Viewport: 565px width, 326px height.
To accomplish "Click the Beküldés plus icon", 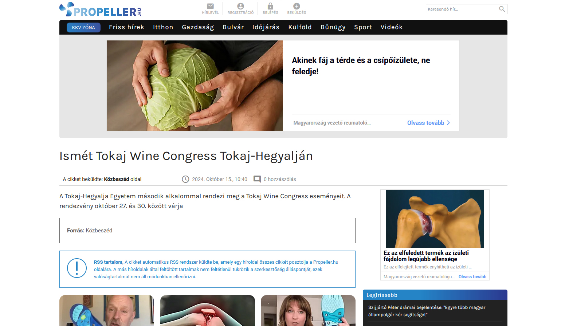I will 297,6.
